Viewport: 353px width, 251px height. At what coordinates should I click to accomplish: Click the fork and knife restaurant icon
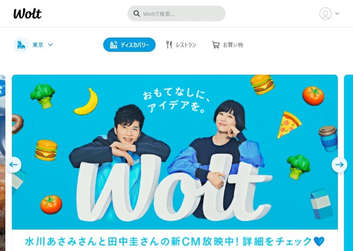169,45
